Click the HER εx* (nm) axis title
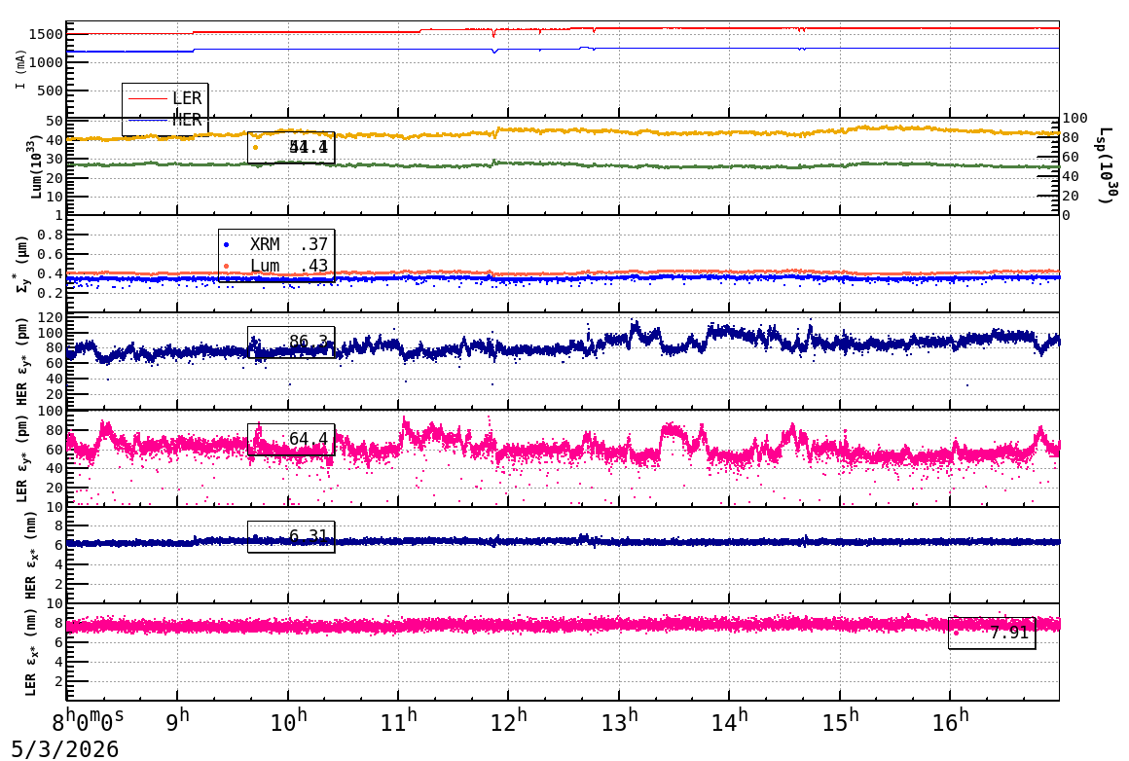 [x=30, y=556]
